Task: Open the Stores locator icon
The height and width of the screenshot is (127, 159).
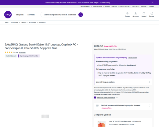Action: point(127,13)
